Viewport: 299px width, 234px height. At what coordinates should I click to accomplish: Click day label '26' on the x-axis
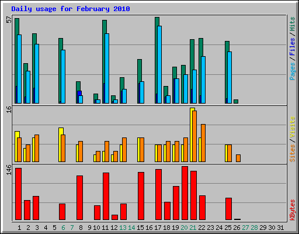(237, 228)
